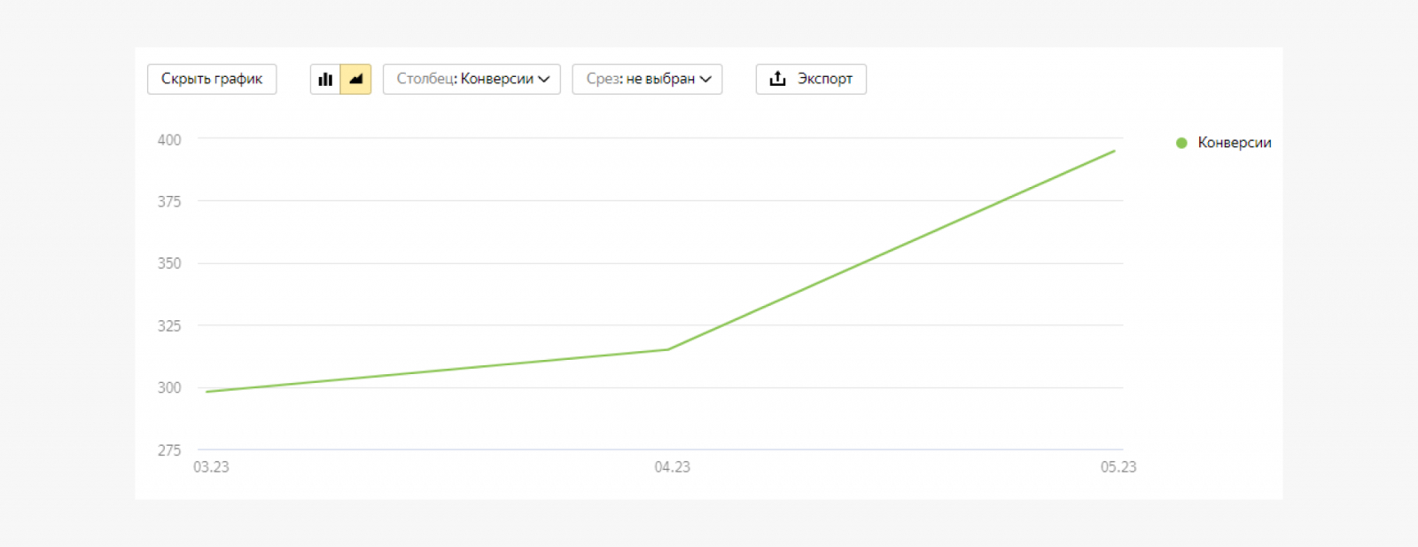This screenshot has height=547, width=1418.
Task: Click the 05.23 x-axis label
Action: click(1118, 467)
